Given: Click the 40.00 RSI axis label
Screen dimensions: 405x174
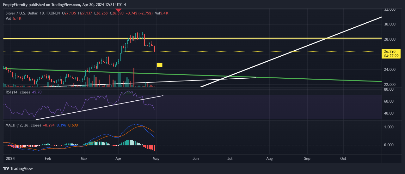Looking at the screenshot, I should 389,113.
